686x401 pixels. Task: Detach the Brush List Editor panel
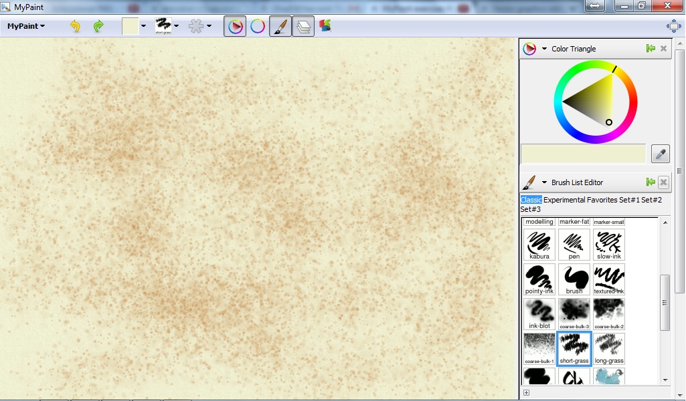point(651,182)
